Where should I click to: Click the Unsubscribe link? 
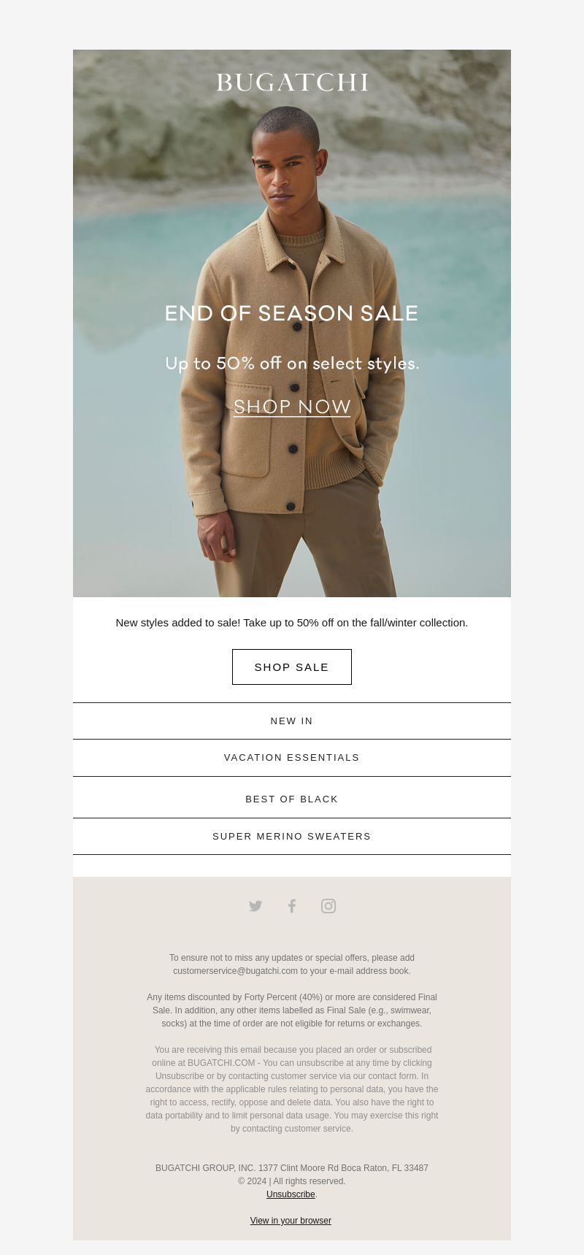(x=291, y=1194)
